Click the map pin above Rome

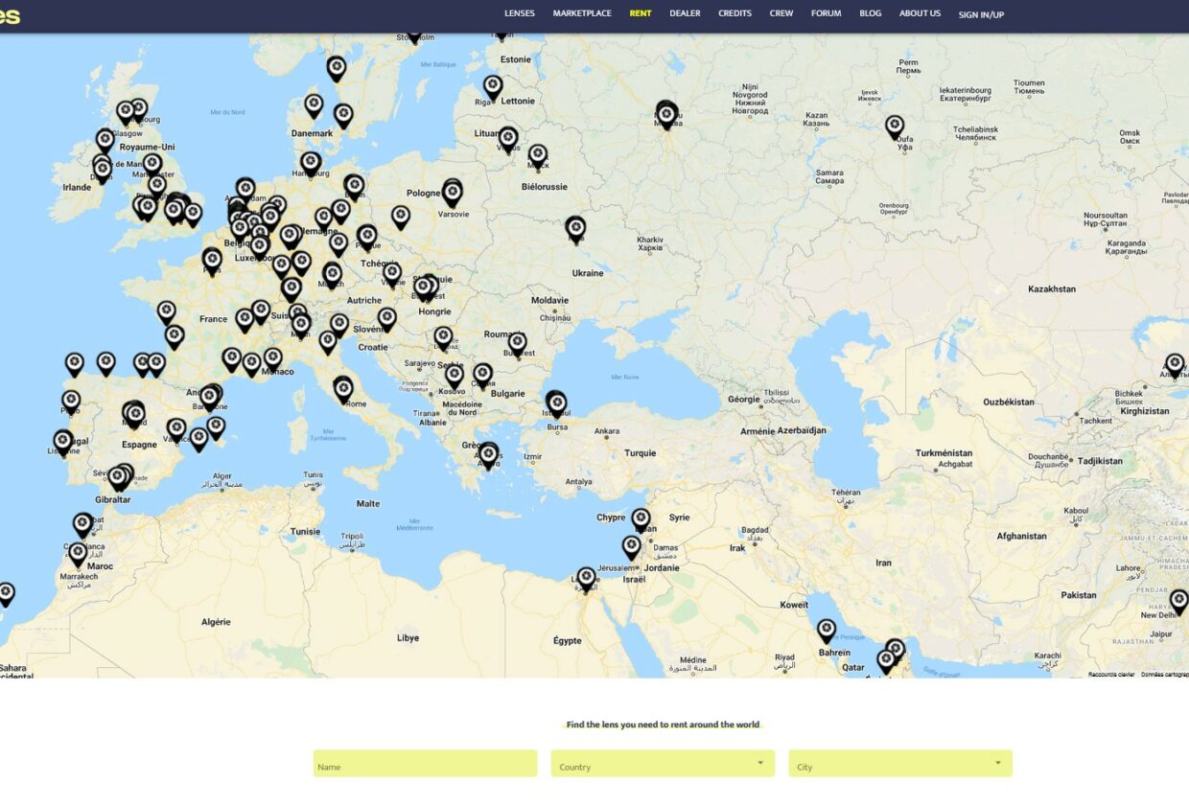343,388
